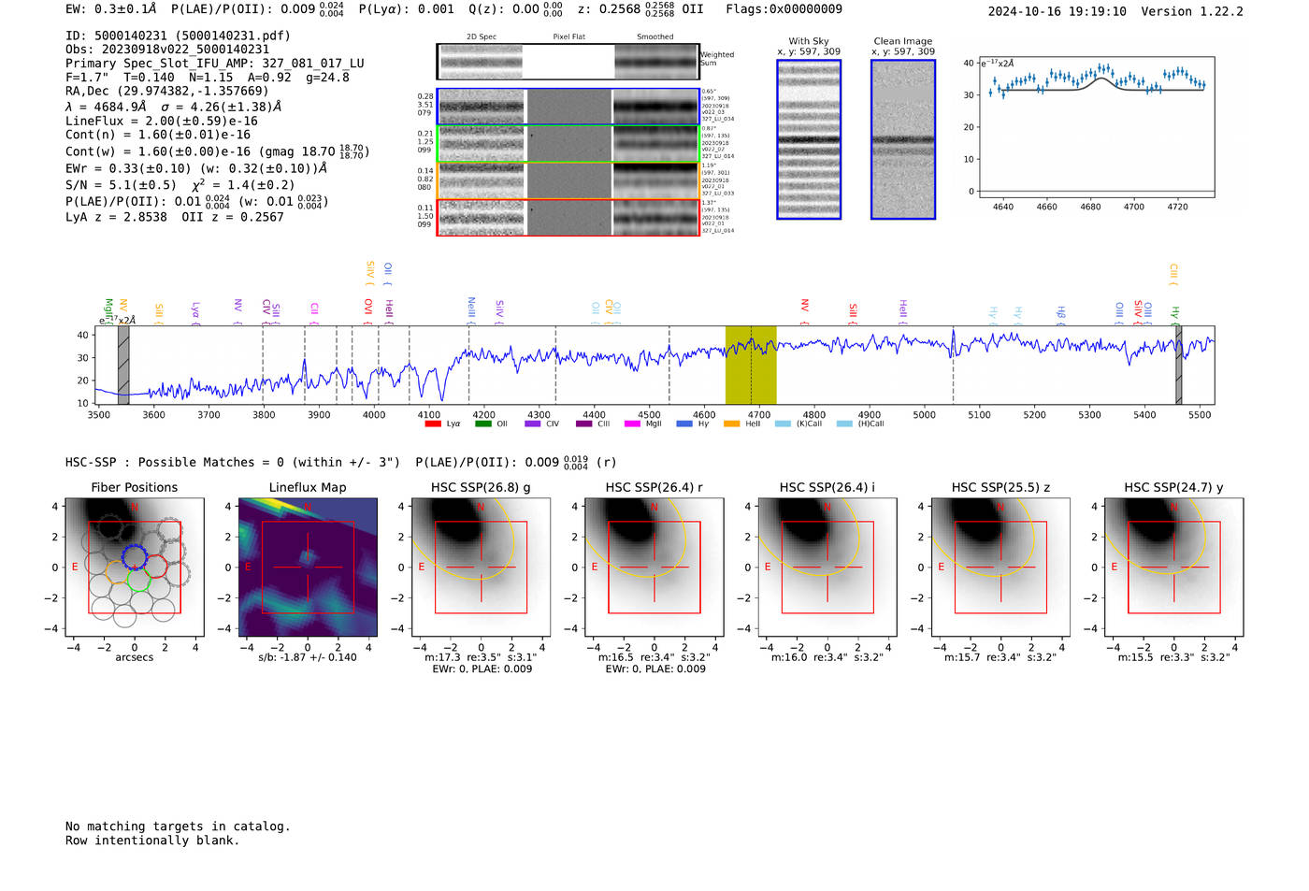Click the red Lyα legend swatch

[x=432, y=424]
